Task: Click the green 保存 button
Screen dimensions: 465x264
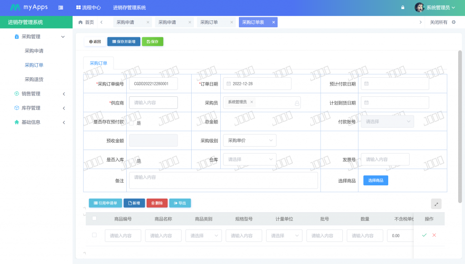Action: click(x=153, y=41)
